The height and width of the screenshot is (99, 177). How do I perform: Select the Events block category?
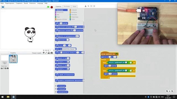[74, 10]
